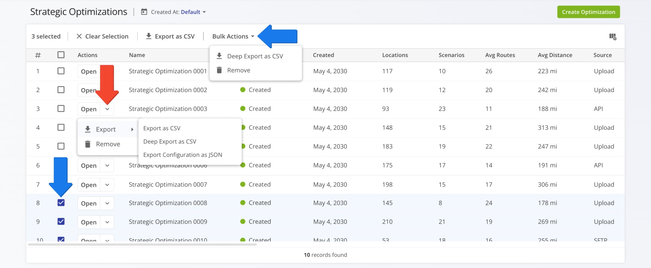
Task: Click the trash icon in row context menu
Action: tap(88, 144)
